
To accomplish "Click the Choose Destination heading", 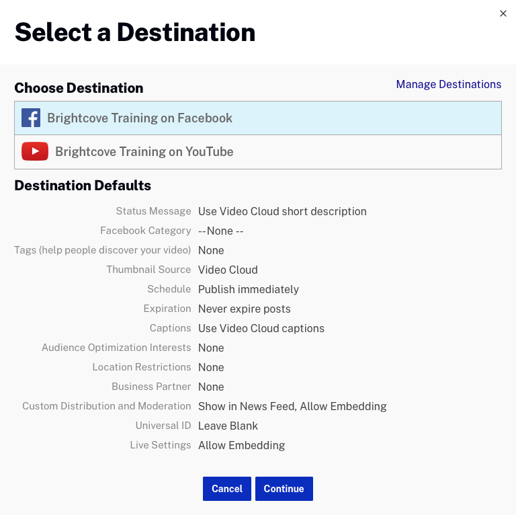I will 79,88.
